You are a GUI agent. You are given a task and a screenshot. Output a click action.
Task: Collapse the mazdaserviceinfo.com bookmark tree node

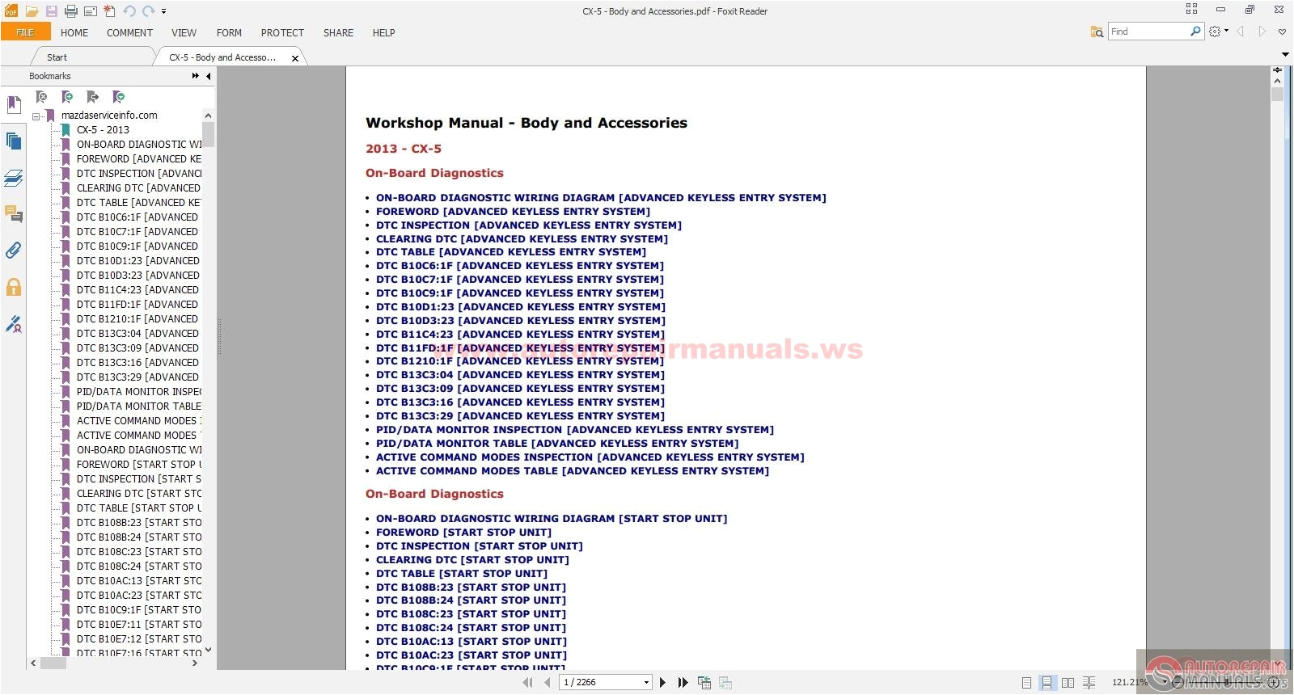(x=36, y=116)
